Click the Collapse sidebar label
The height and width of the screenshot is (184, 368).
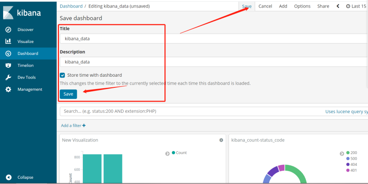[x=25, y=177]
